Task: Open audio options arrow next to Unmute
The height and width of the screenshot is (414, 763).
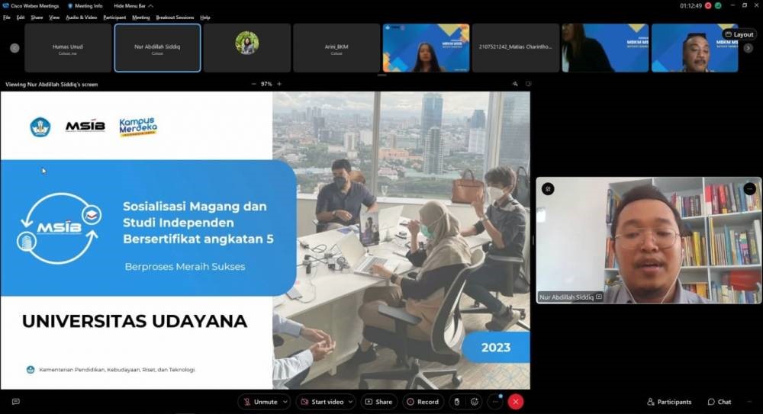Action: click(x=285, y=402)
